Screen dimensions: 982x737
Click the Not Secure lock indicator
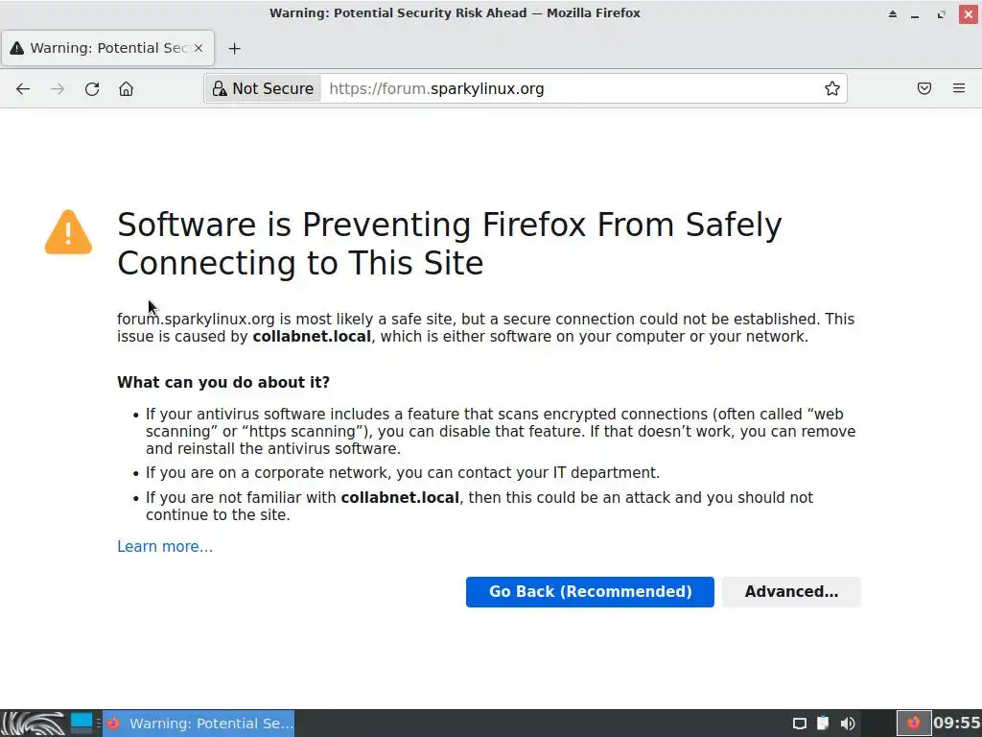click(263, 88)
